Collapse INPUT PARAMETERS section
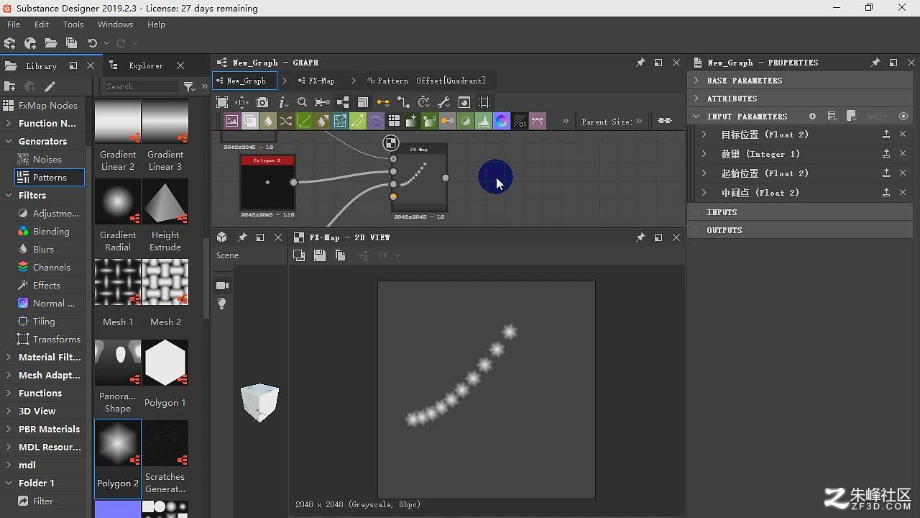This screenshot has height=518, width=920. coord(696,116)
